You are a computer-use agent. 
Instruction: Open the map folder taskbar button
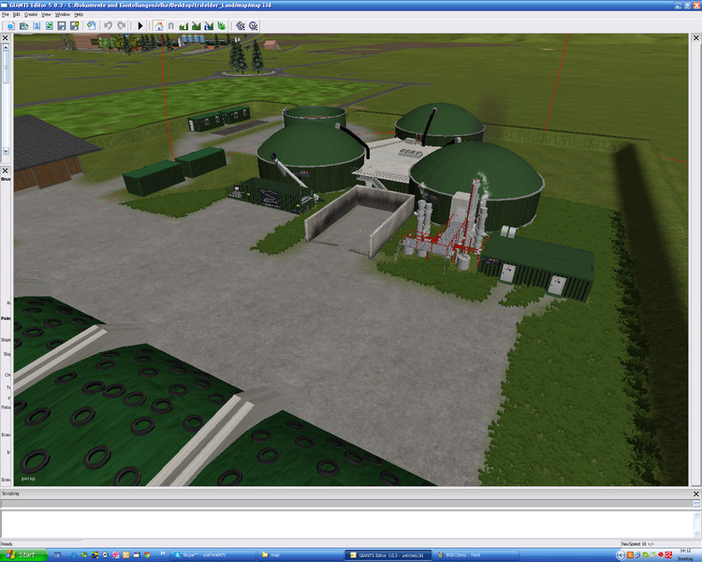(300, 555)
